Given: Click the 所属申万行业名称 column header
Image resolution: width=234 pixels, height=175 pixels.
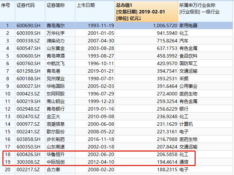Looking at the screenshot, I should (x=205, y=12).
